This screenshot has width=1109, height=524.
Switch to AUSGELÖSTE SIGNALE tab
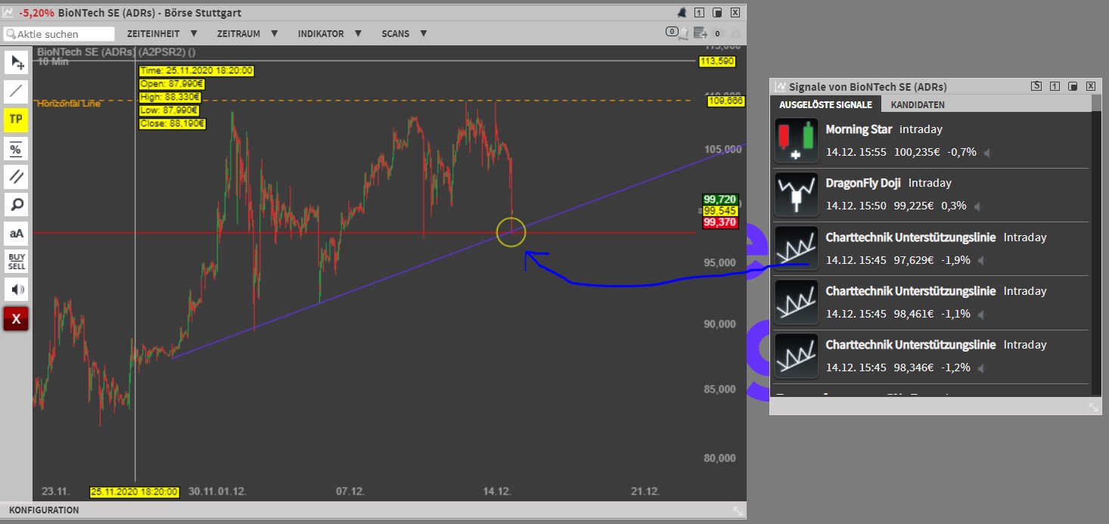(825, 104)
